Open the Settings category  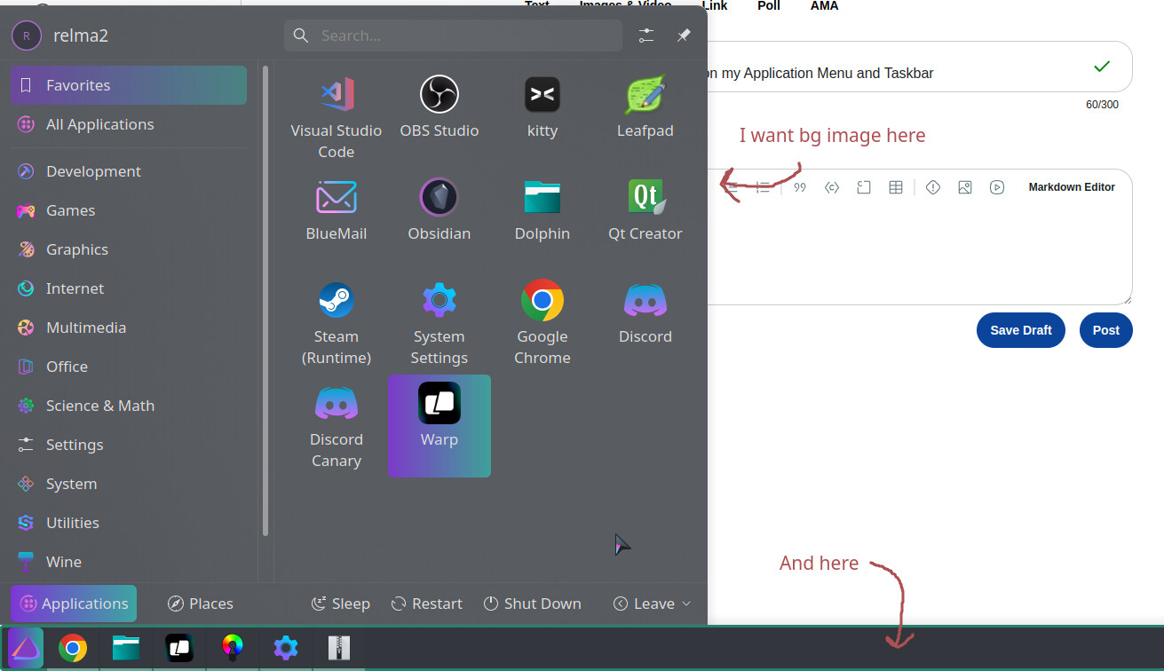click(x=129, y=445)
